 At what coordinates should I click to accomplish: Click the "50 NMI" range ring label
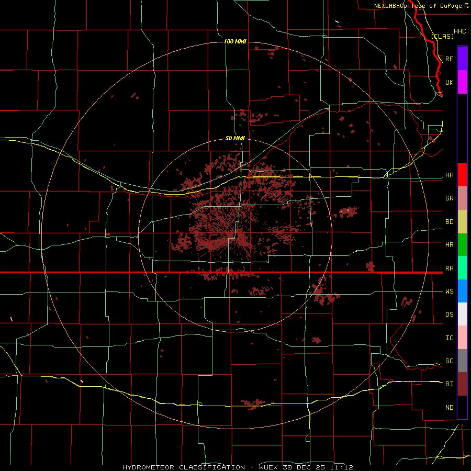tap(235, 139)
